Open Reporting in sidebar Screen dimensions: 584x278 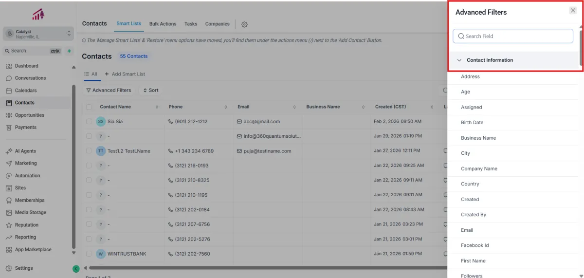pos(25,237)
